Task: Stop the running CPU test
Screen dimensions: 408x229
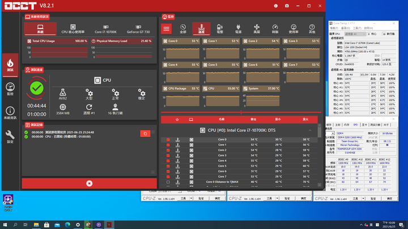Action: pos(90,183)
